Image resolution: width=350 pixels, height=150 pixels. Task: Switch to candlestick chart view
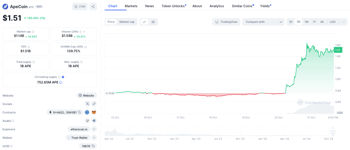[x=153, y=22]
